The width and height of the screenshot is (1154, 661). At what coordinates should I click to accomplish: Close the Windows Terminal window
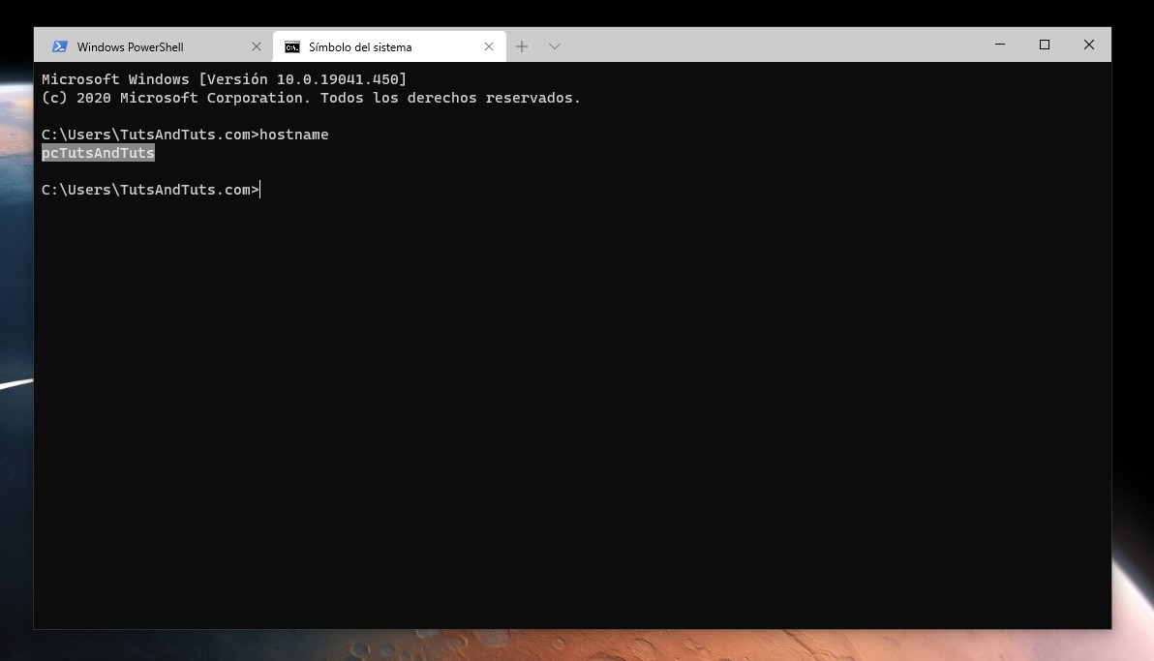point(1089,45)
